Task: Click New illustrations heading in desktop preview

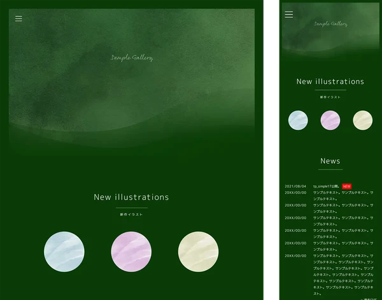Action: 131,197
